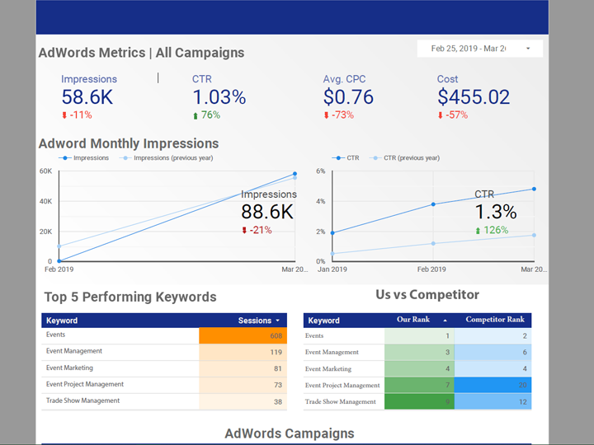Toggle the Impressions legend item
Image resolution: width=594 pixels, height=445 pixels.
click(83, 157)
